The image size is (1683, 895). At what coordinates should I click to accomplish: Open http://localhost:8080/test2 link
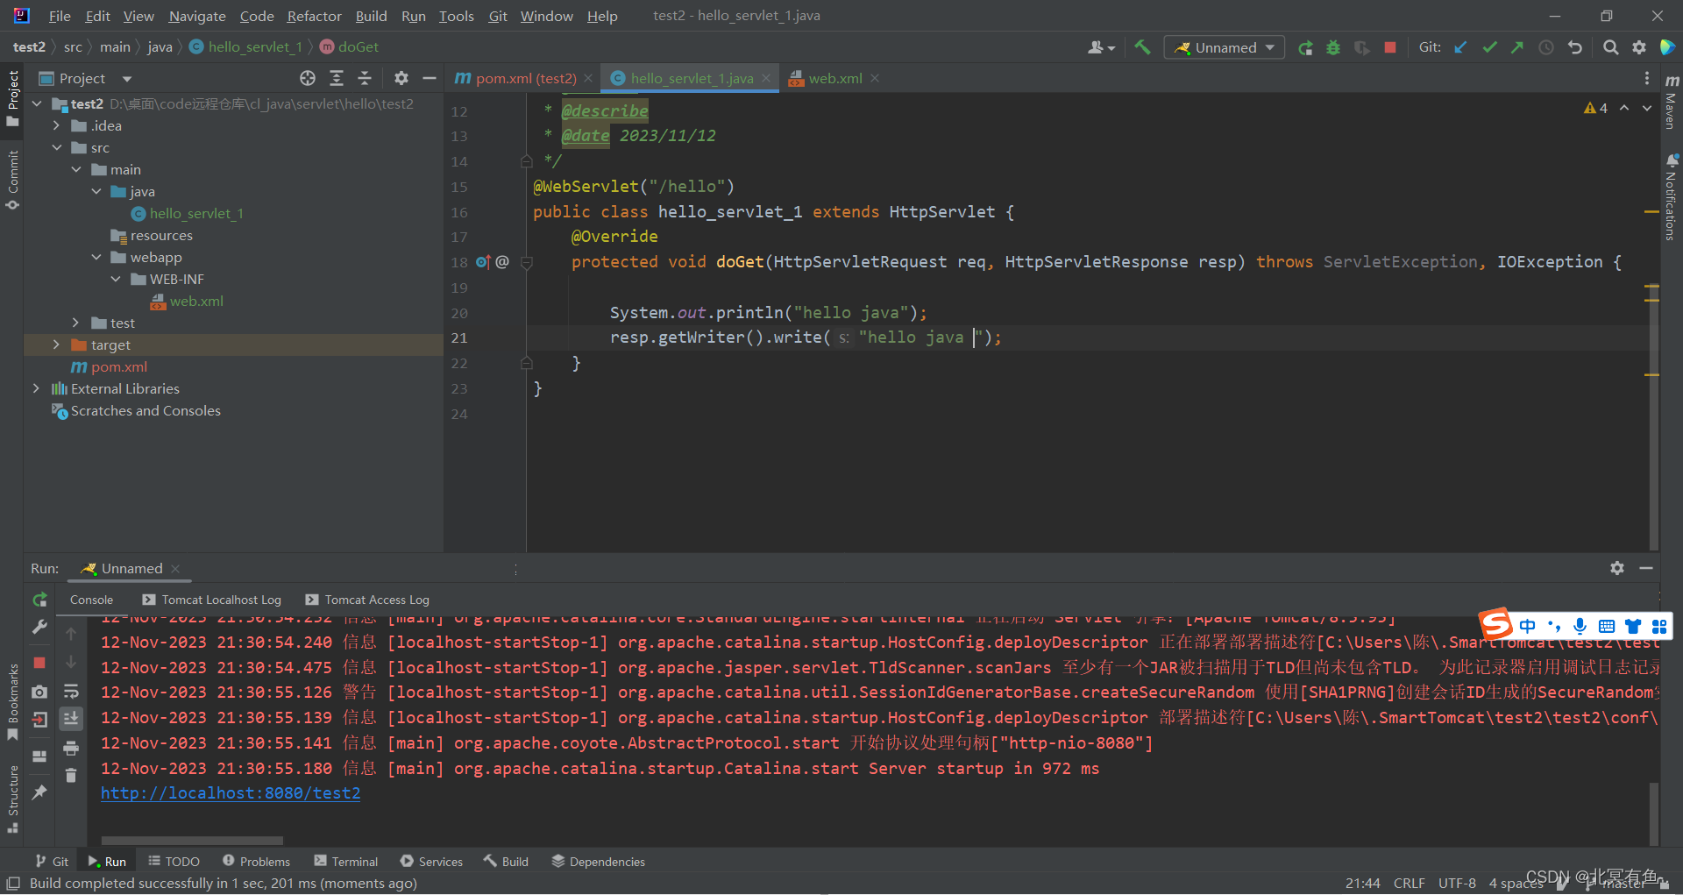(x=231, y=792)
